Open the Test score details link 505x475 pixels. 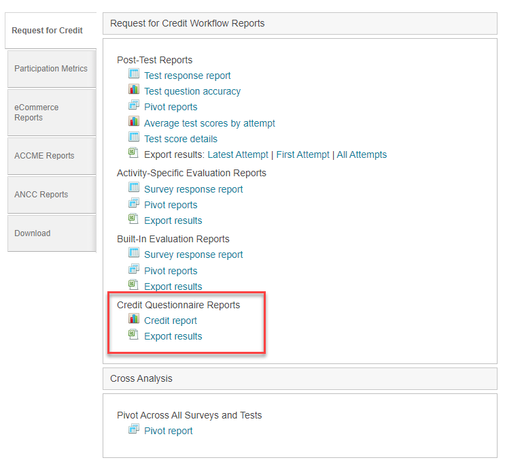pos(181,139)
